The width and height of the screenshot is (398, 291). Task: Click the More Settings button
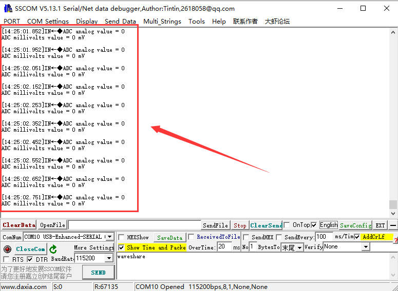point(94,247)
